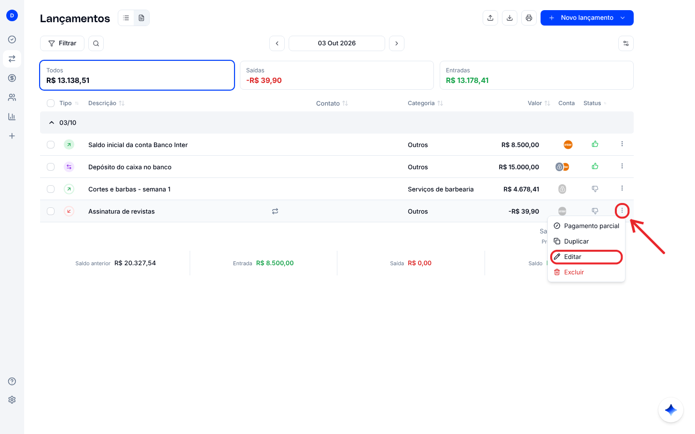Switch to the document view icon
The height and width of the screenshot is (434, 695).
pyautogui.click(x=141, y=18)
